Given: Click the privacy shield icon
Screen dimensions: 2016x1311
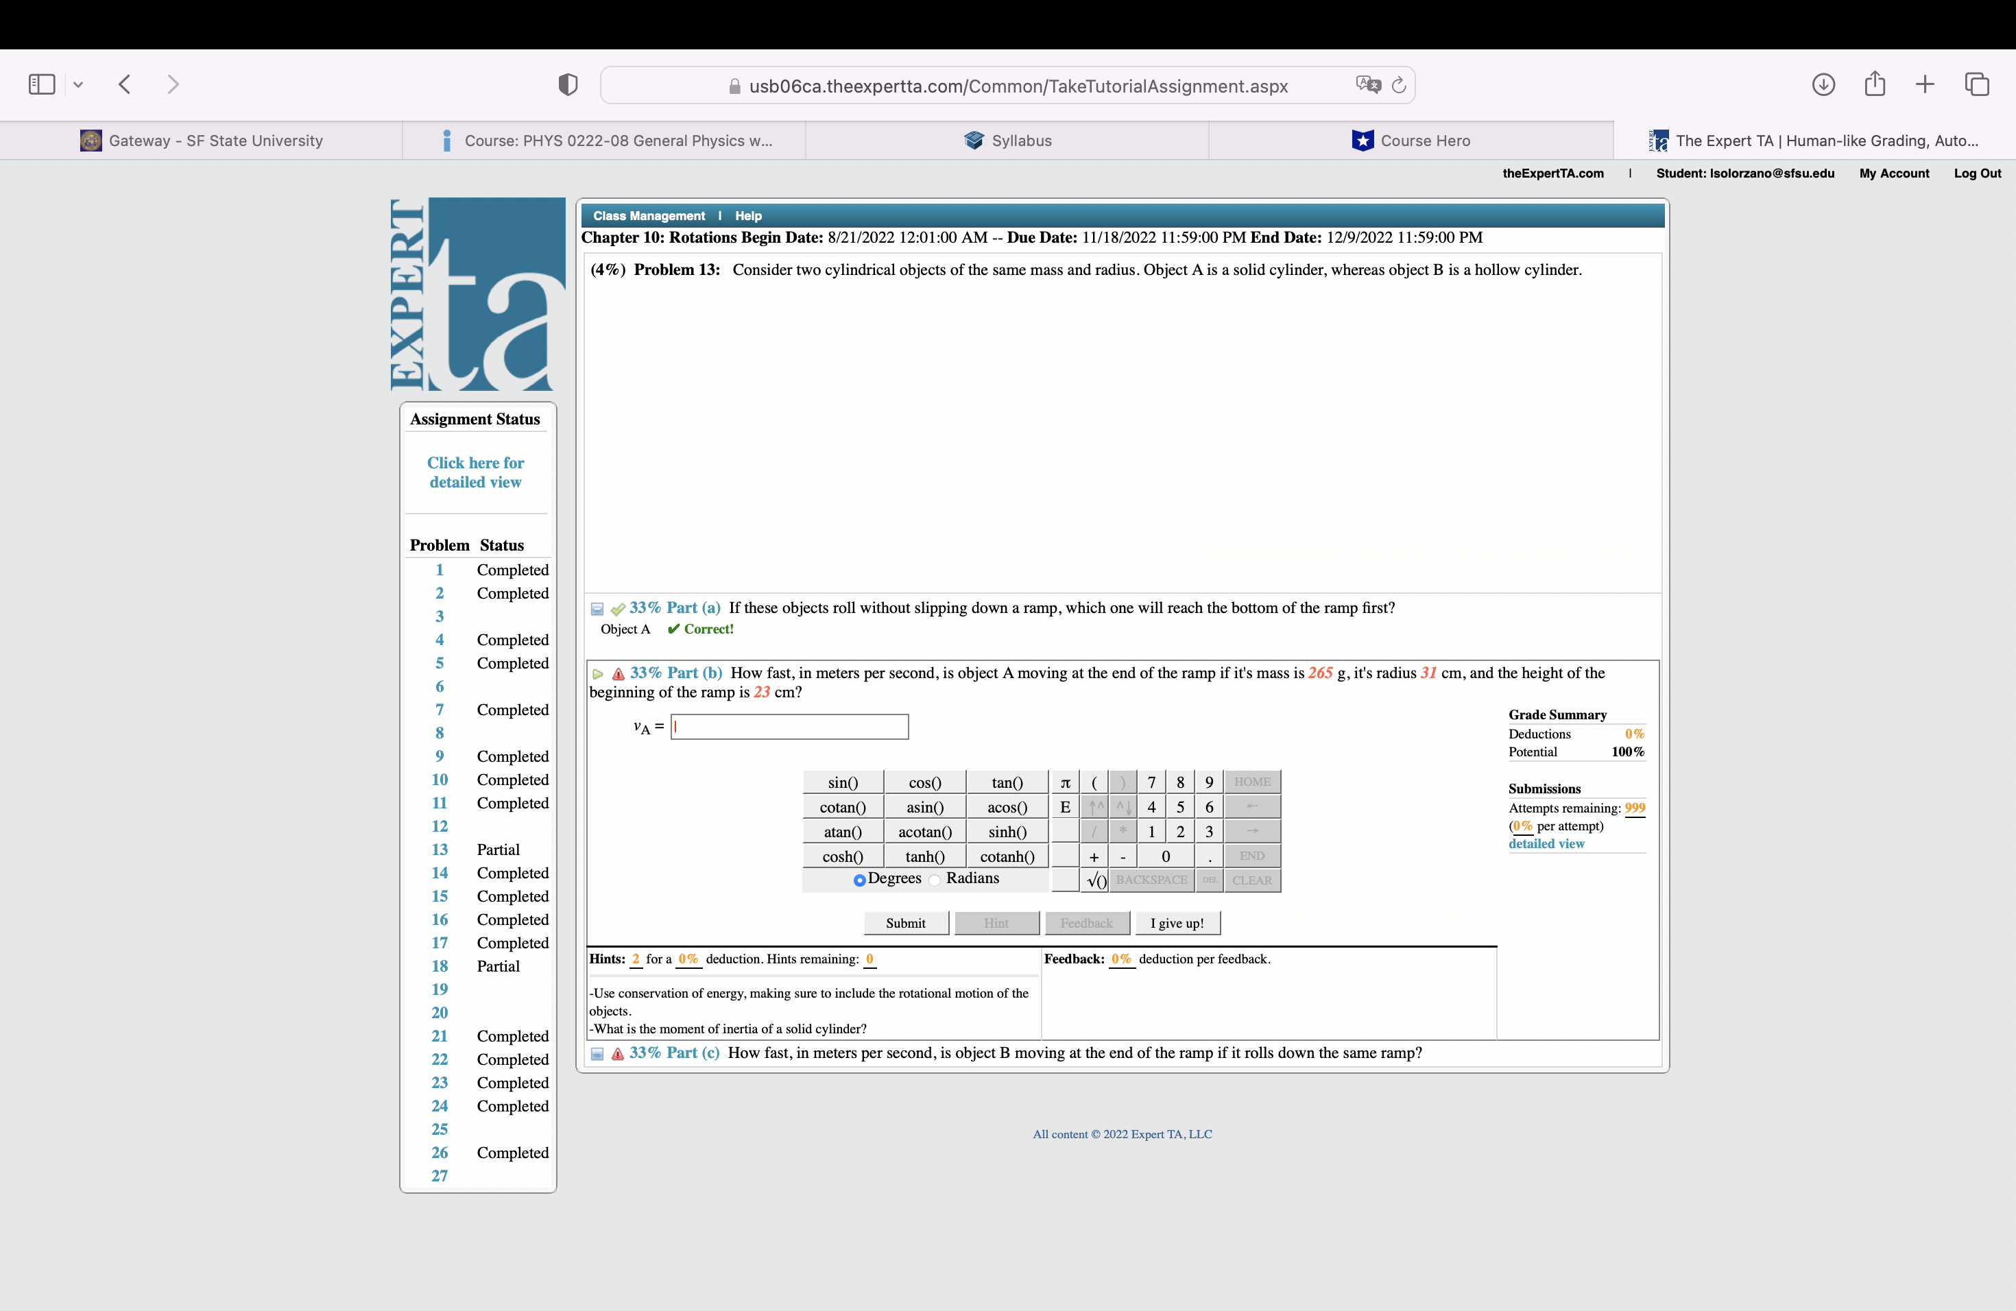Looking at the screenshot, I should 568,85.
